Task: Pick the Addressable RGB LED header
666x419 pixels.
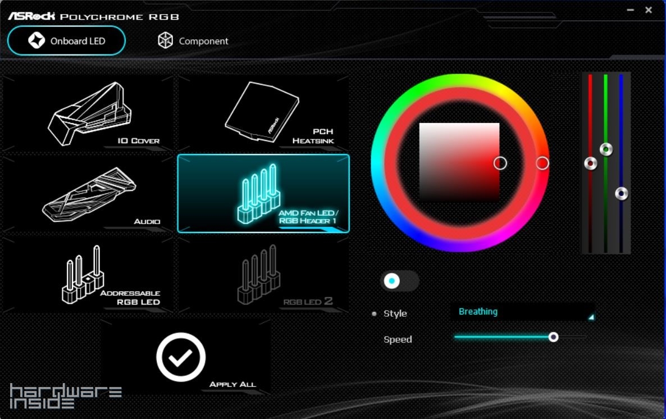Action: point(89,275)
